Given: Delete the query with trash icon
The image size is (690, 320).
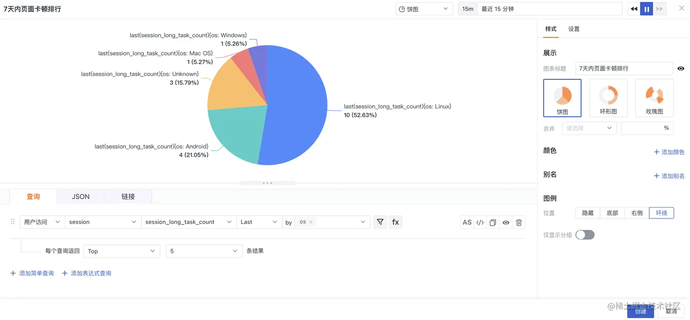Looking at the screenshot, I should click(x=519, y=223).
